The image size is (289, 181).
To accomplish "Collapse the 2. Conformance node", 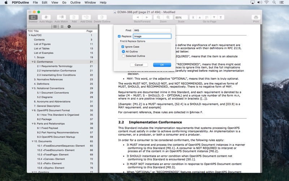I will point(33,62).
